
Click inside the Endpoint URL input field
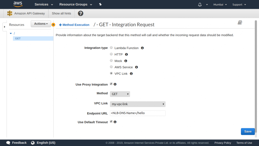[138, 113]
